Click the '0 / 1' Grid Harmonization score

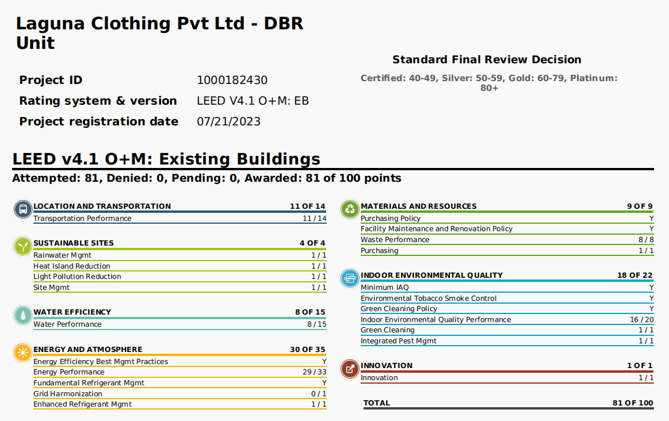[x=319, y=394]
